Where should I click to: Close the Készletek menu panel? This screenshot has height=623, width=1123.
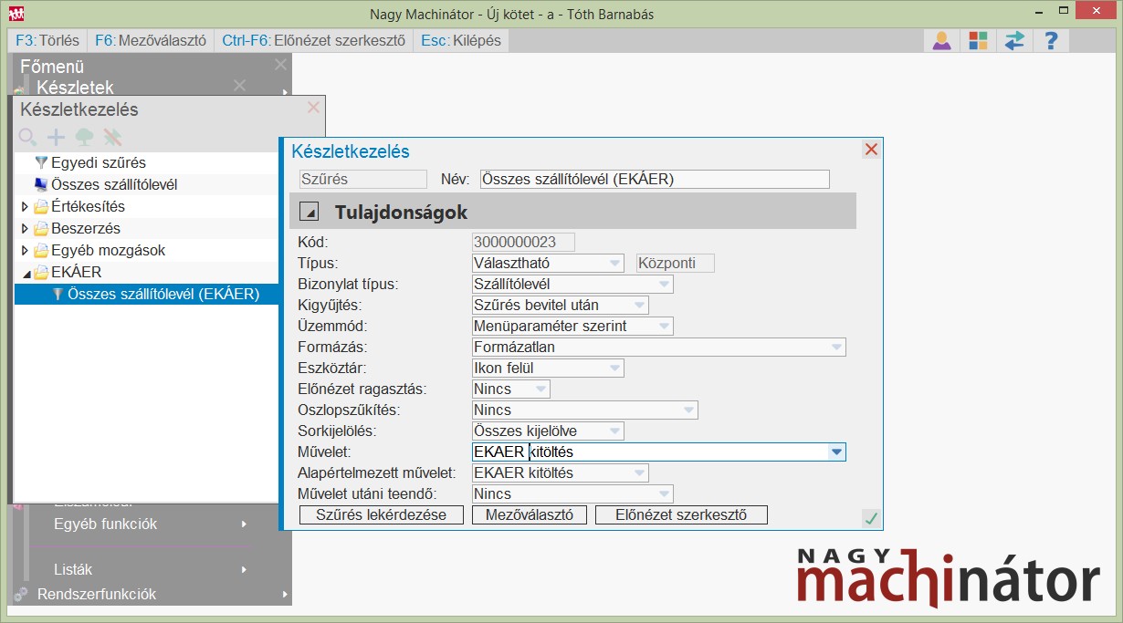pos(239,85)
